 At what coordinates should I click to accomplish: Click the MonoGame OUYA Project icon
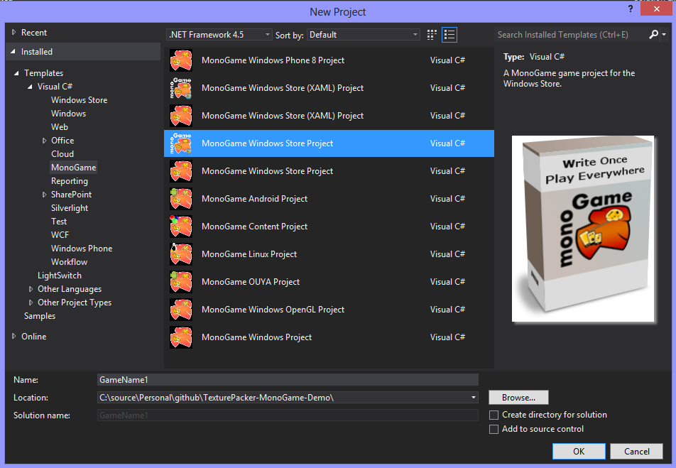(181, 282)
